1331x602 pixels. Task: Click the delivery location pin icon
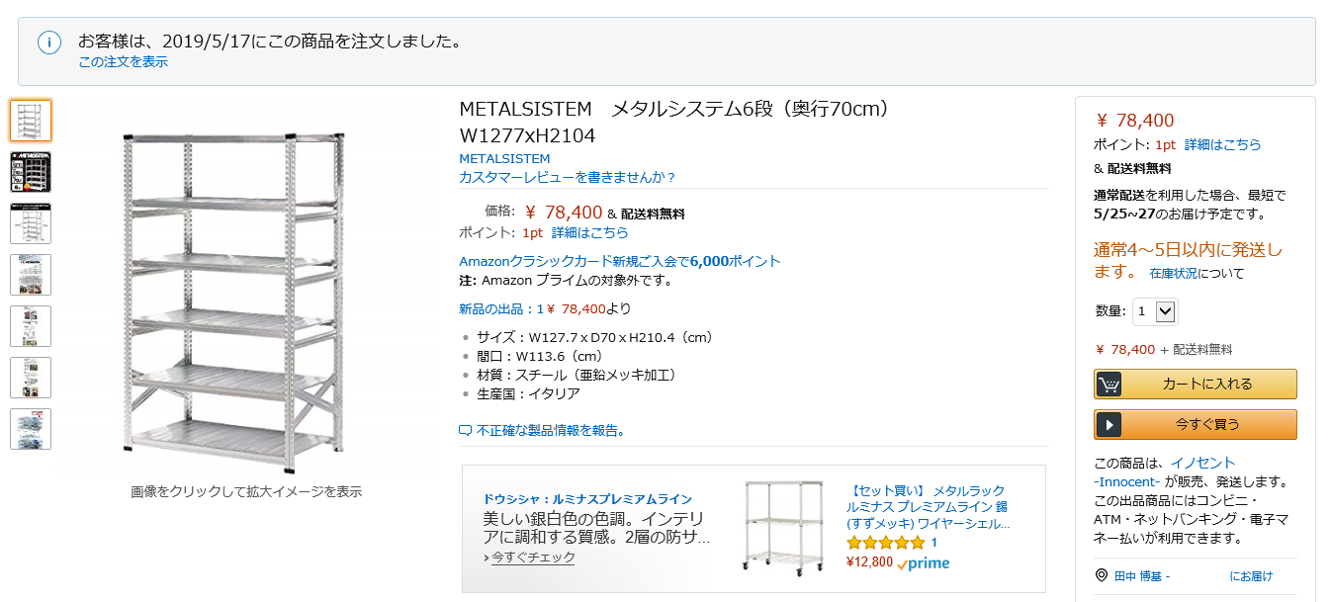coord(1102,575)
